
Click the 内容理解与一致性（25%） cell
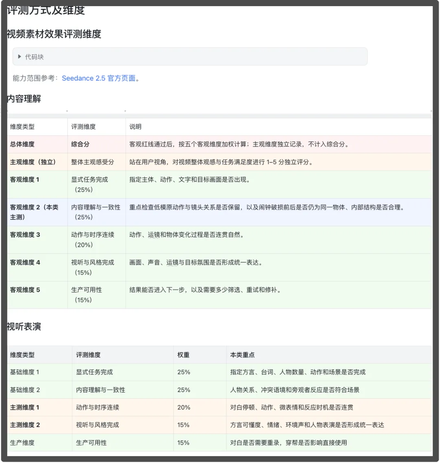point(97,212)
